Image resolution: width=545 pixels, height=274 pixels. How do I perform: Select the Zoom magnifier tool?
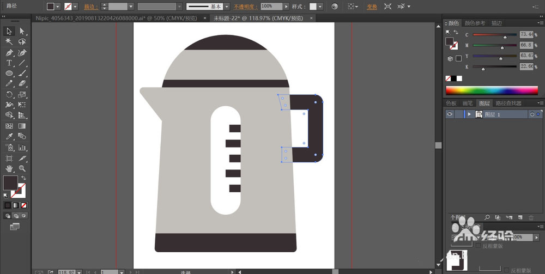[x=22, y=168]
